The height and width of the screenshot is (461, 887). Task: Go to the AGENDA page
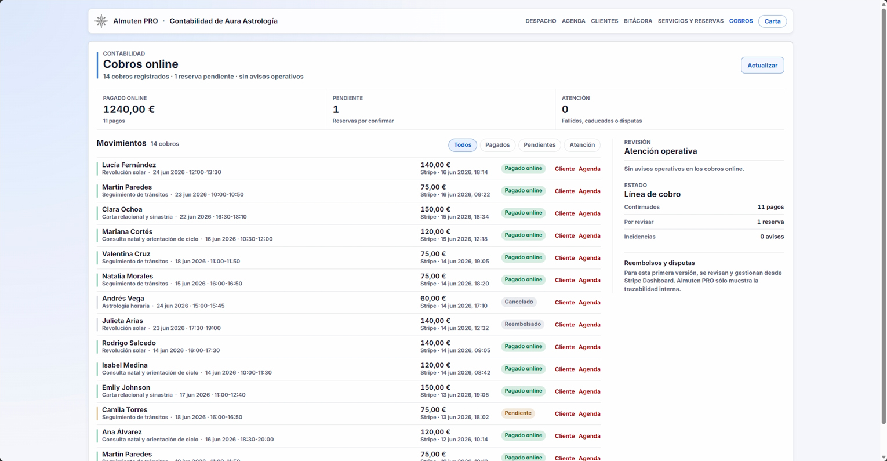pyautogui.click(x=573, y=21)
